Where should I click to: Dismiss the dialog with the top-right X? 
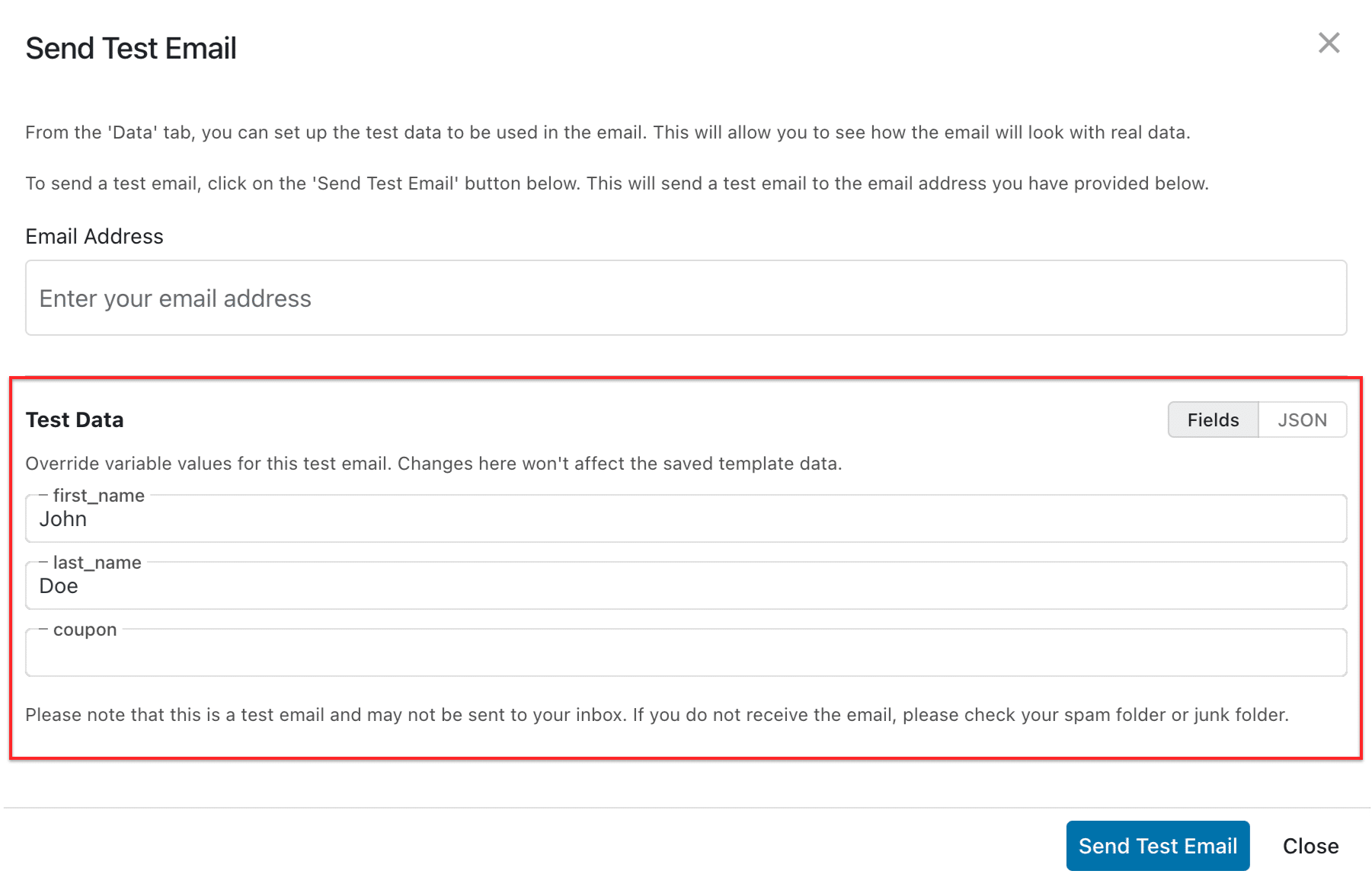(x=1329, y=43)
